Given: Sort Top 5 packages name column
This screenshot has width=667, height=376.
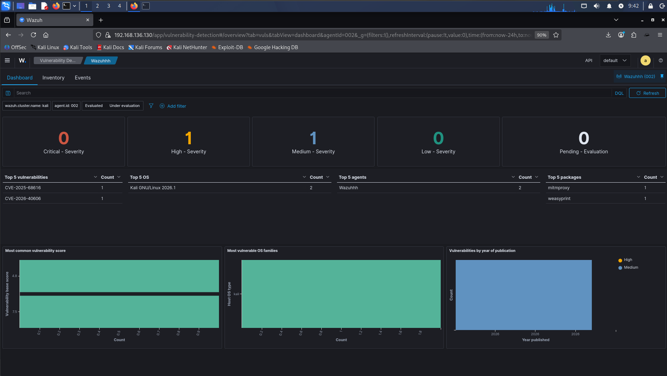Looking at the screenshot, I should (x=594, y=177).
